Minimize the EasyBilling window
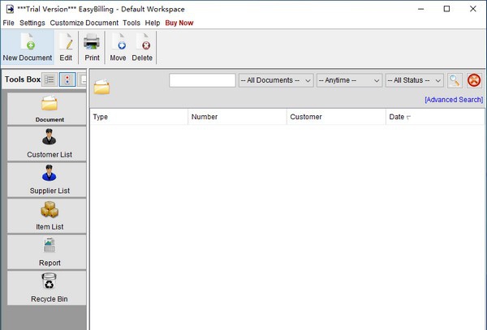The height and width of the screenshot is (330, 487). (x=420, y=9)
